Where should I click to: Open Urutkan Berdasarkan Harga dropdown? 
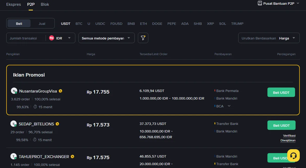[269, 38]
